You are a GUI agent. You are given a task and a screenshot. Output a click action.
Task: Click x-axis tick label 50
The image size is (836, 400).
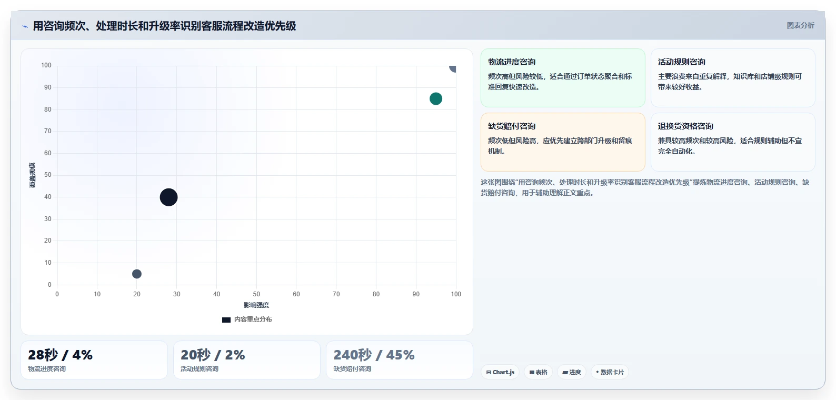click(x=256, y=294)
